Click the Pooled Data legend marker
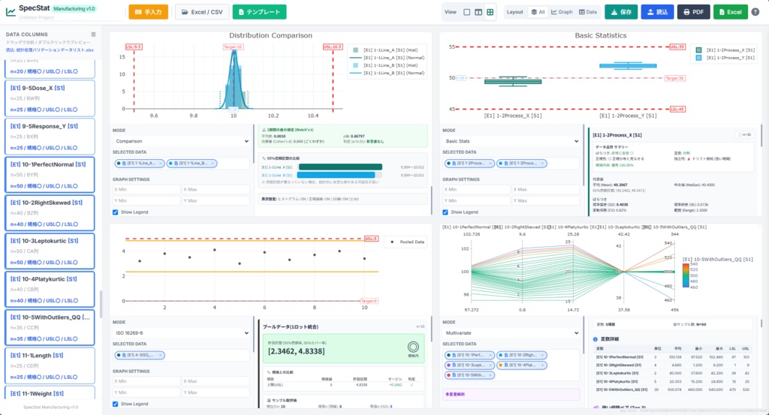This screenshot has width=769, height=415. [391, 242]
